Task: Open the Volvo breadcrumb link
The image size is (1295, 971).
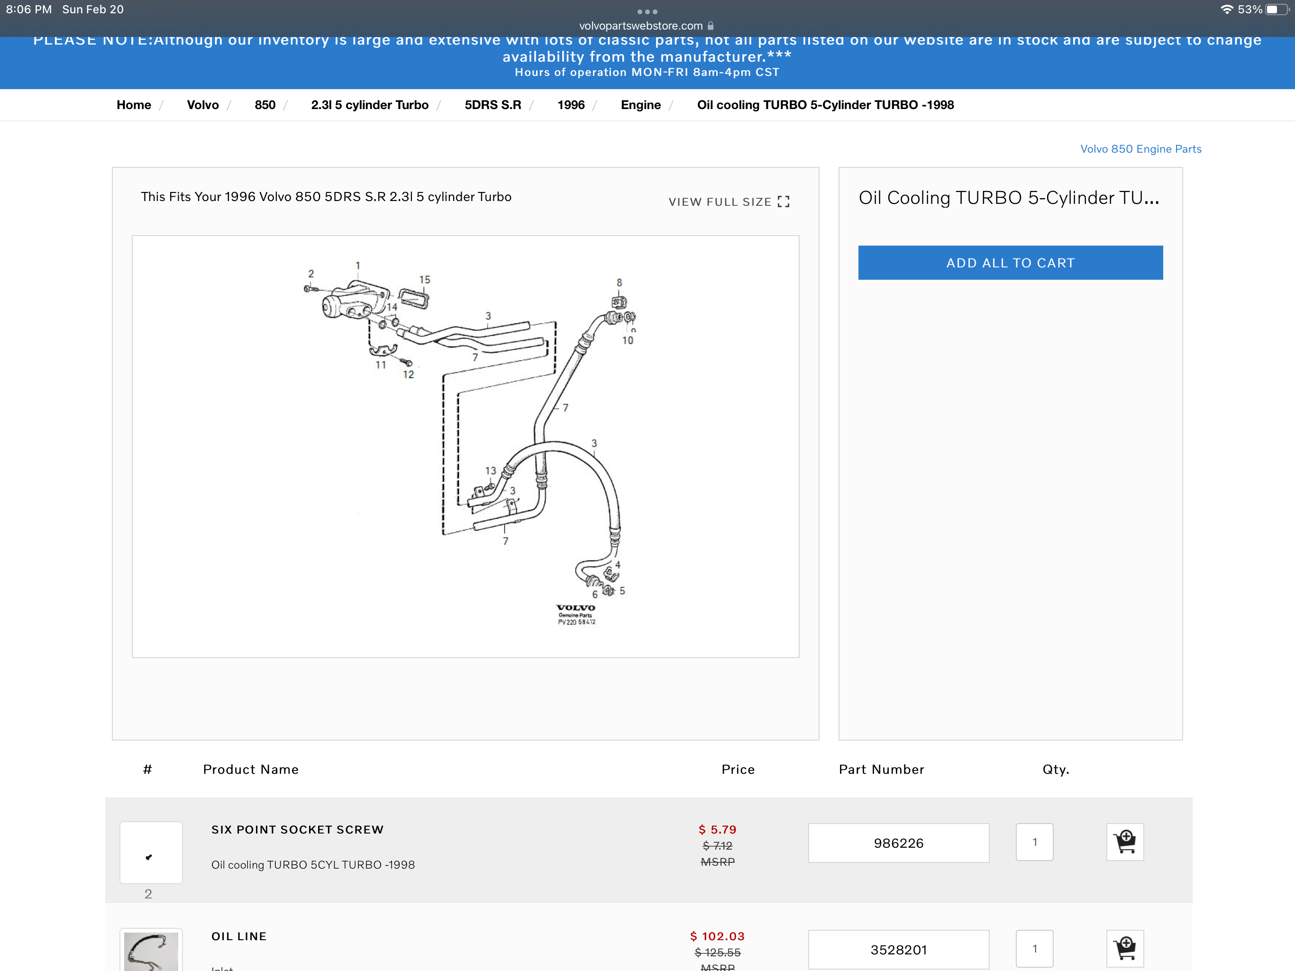Action: point(202,105)
